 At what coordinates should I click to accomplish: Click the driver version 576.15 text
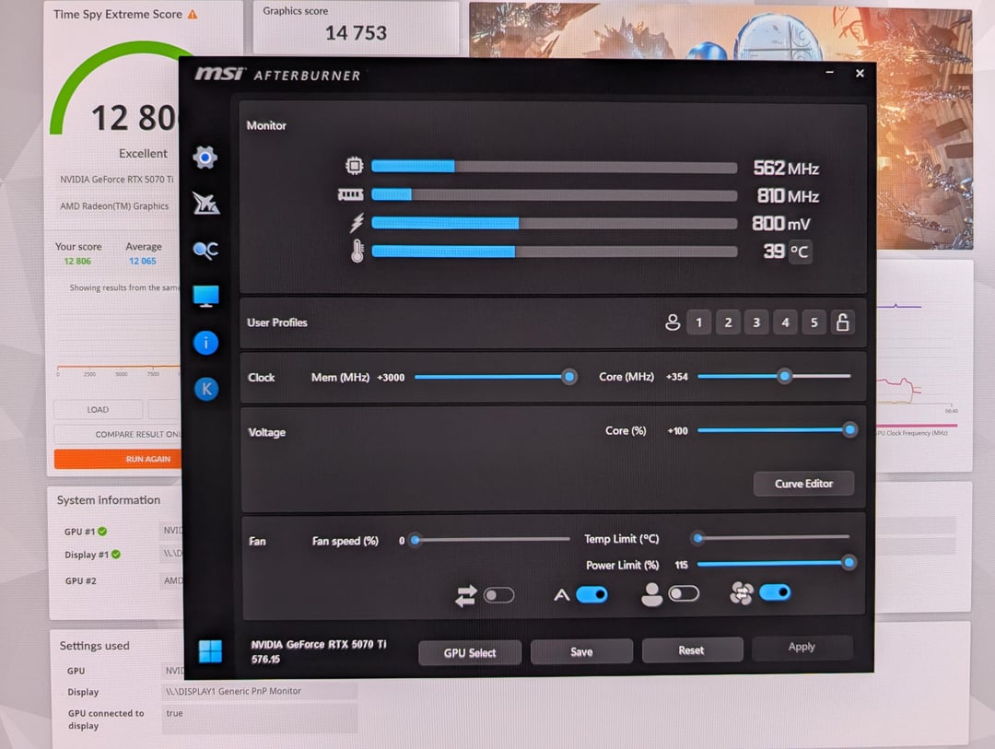[x=265, y=660]
